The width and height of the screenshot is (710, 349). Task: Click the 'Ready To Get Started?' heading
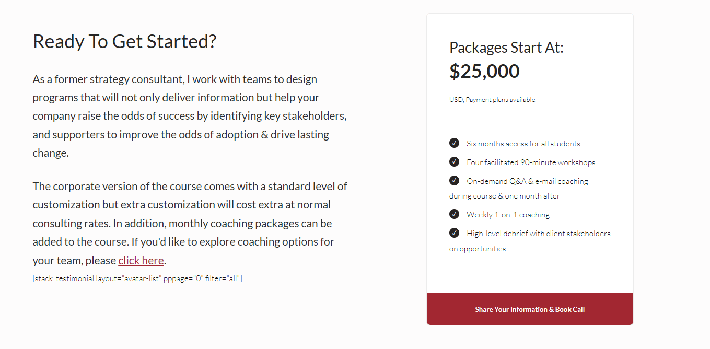click(124, 41)
